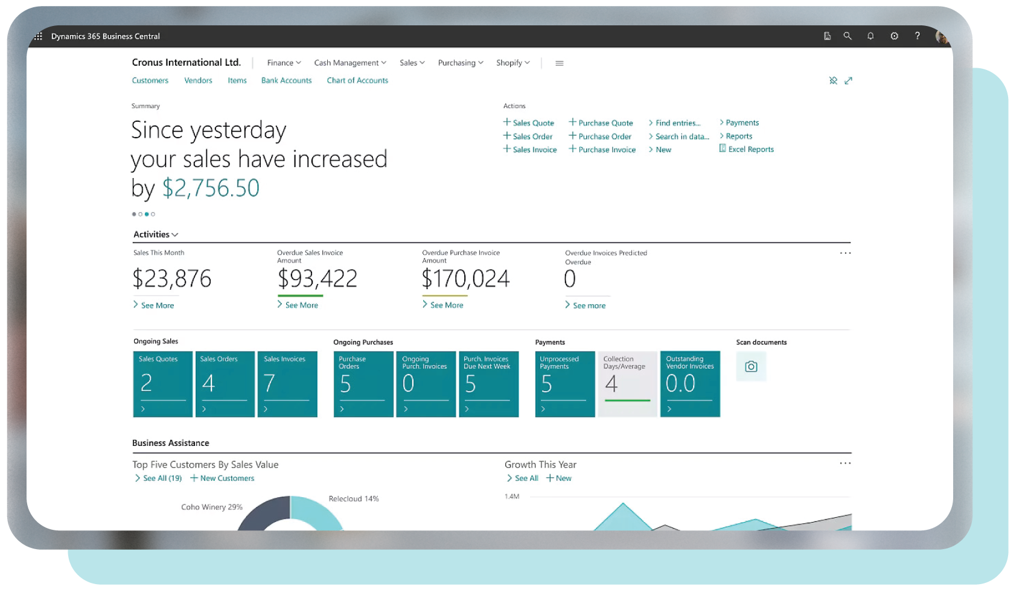
Task: Open the help question mark
Action: click(x=917, y=36)
